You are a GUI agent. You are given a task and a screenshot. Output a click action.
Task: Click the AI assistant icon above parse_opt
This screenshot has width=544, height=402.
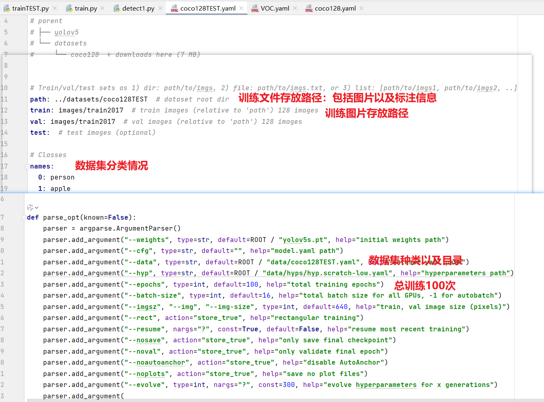coord(30,207)
